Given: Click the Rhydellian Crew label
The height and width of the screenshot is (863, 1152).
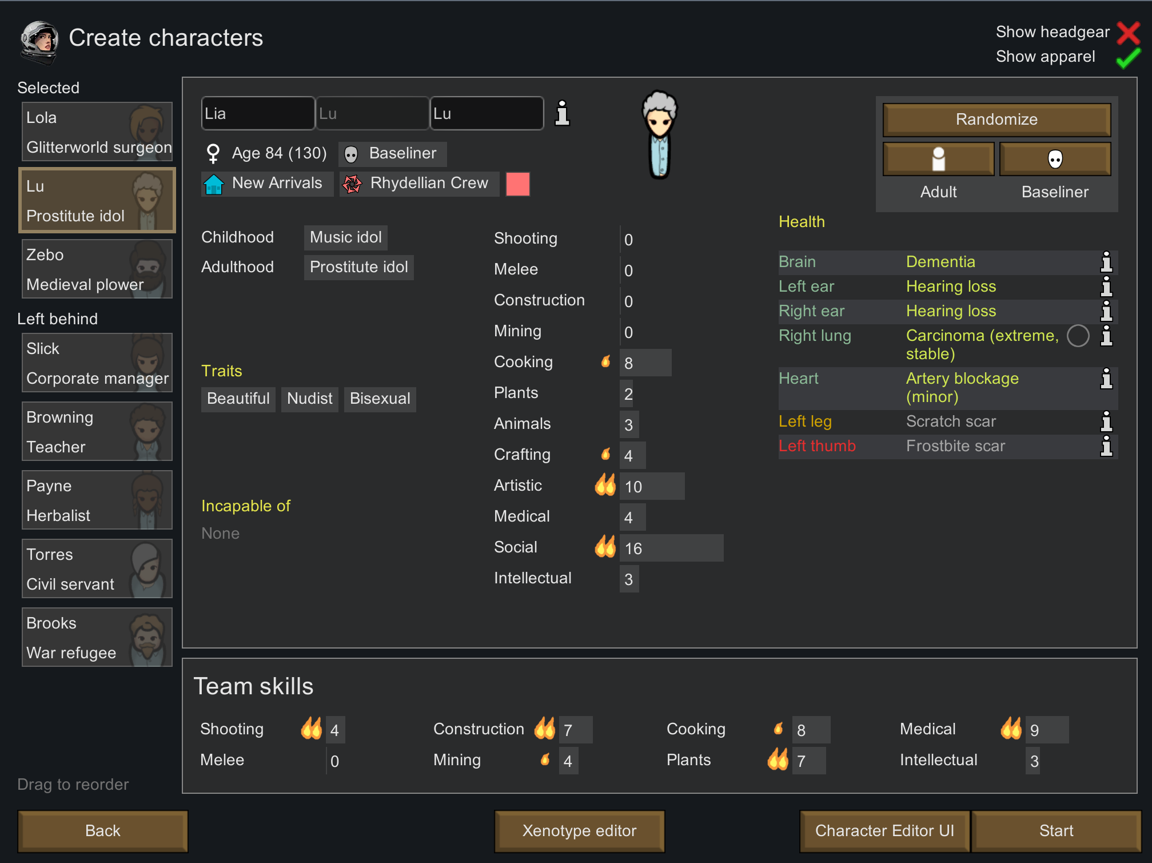Looking at the screenshot, I should (x=429, y=183).
